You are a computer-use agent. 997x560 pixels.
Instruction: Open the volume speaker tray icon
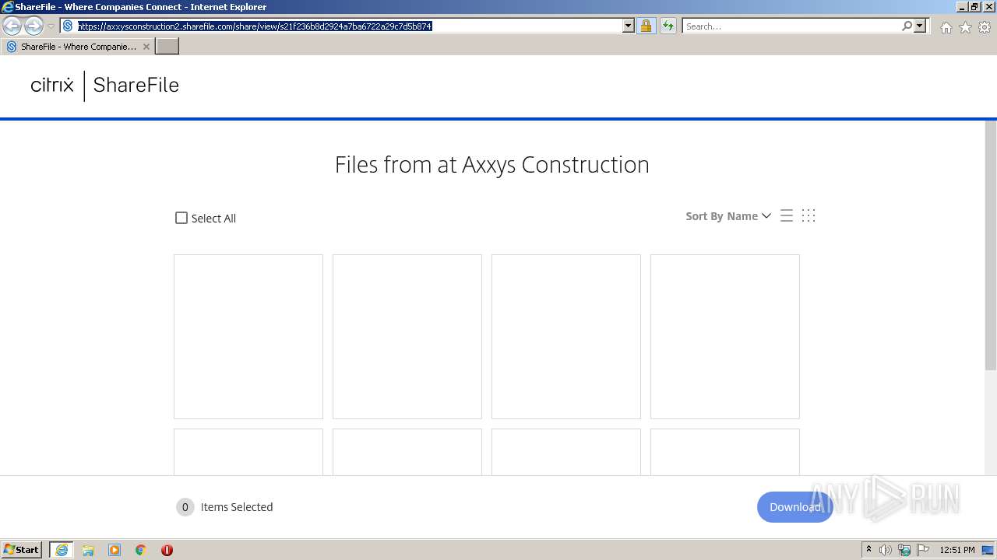point(886,550)
